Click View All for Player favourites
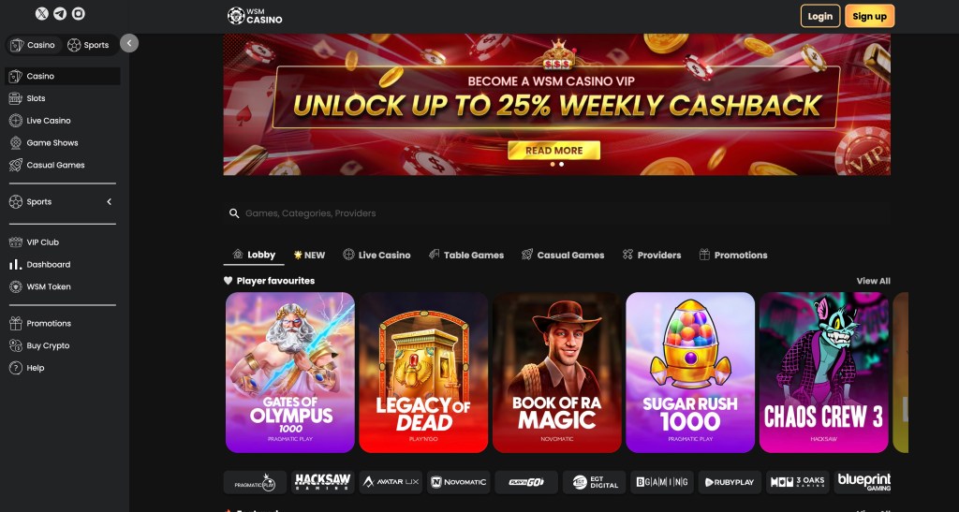Screen dimensions: 959x512 pos(874,281)
